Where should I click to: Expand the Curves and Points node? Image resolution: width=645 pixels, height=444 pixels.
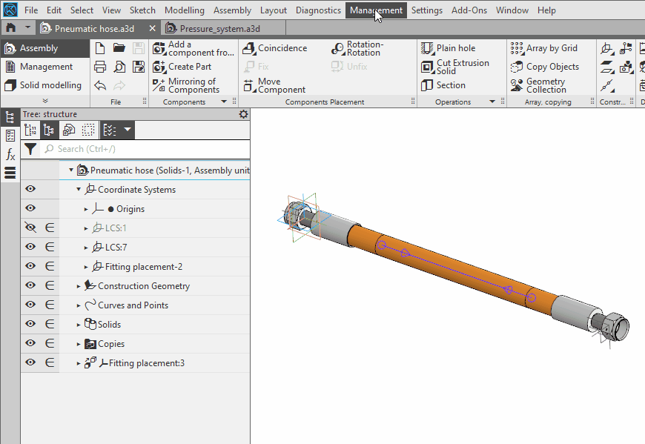tap(79, 305)
